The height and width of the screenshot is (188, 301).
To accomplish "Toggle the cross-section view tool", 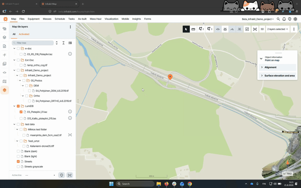I will click(218, 29).
